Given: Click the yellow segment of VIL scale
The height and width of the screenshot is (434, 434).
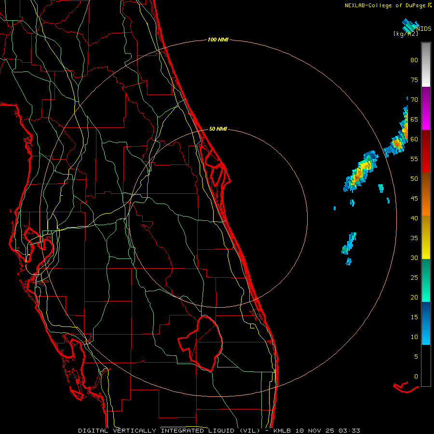Looking at the screenshot, I should [x=426, y=237].
